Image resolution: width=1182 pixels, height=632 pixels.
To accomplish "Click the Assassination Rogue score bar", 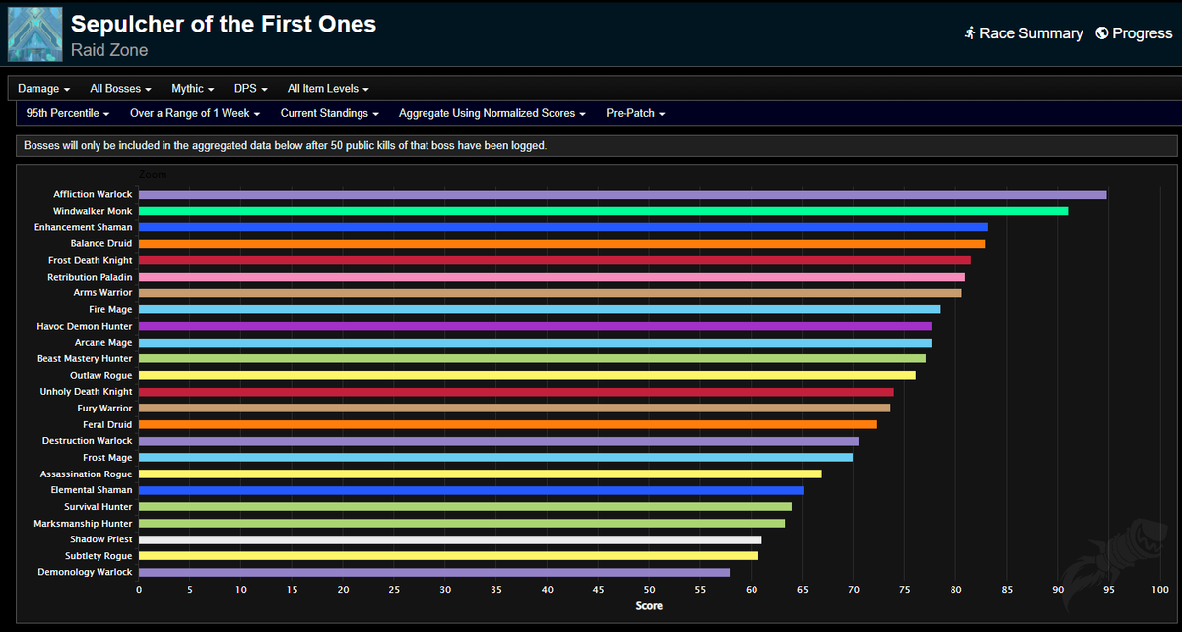I will [480, 474].
